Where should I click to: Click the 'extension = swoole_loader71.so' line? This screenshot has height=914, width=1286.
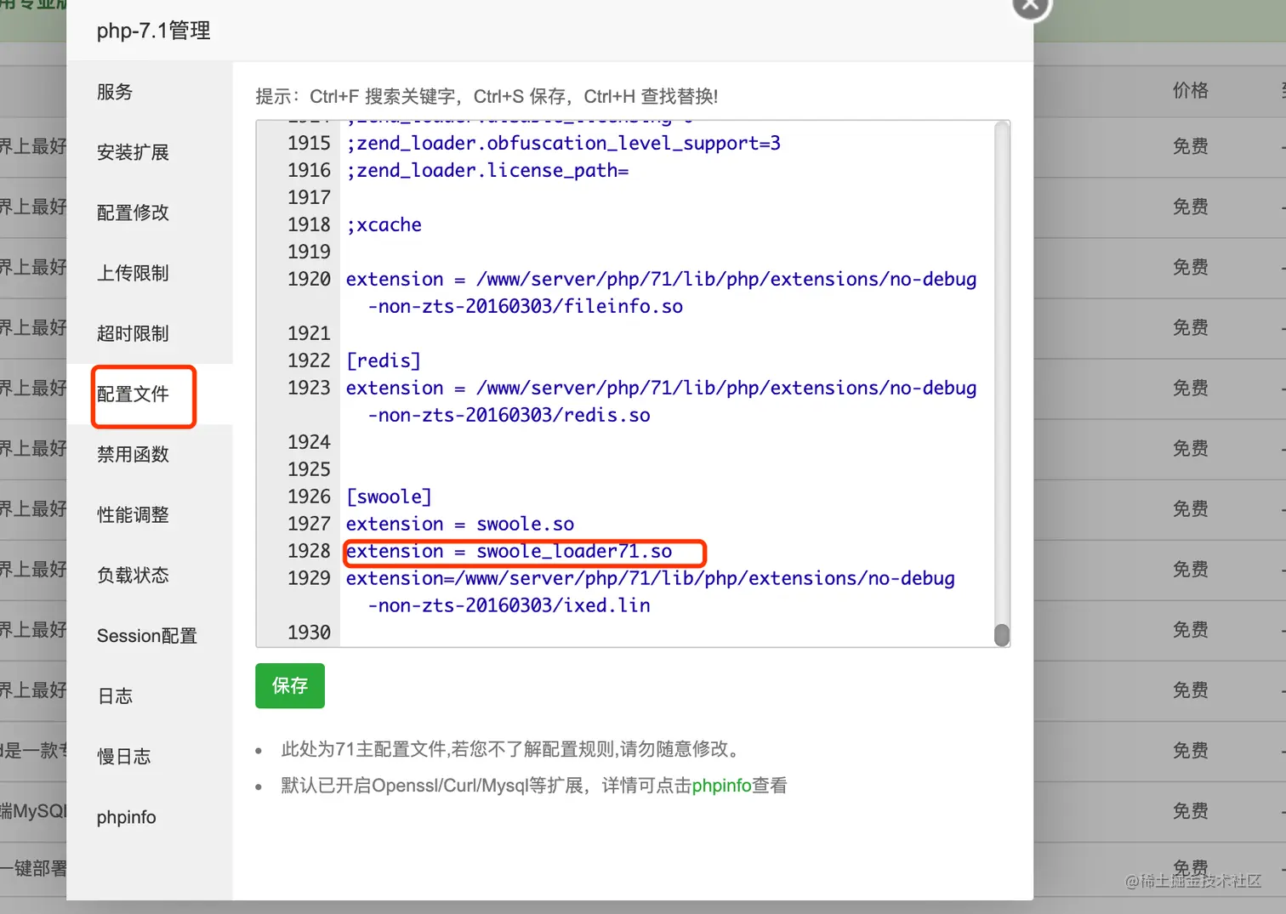[x=509, y=551]
